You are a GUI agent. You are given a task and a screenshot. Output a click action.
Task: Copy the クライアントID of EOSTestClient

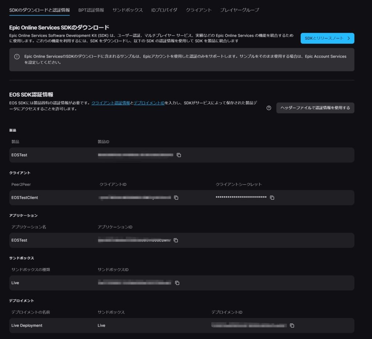point(177,198)
